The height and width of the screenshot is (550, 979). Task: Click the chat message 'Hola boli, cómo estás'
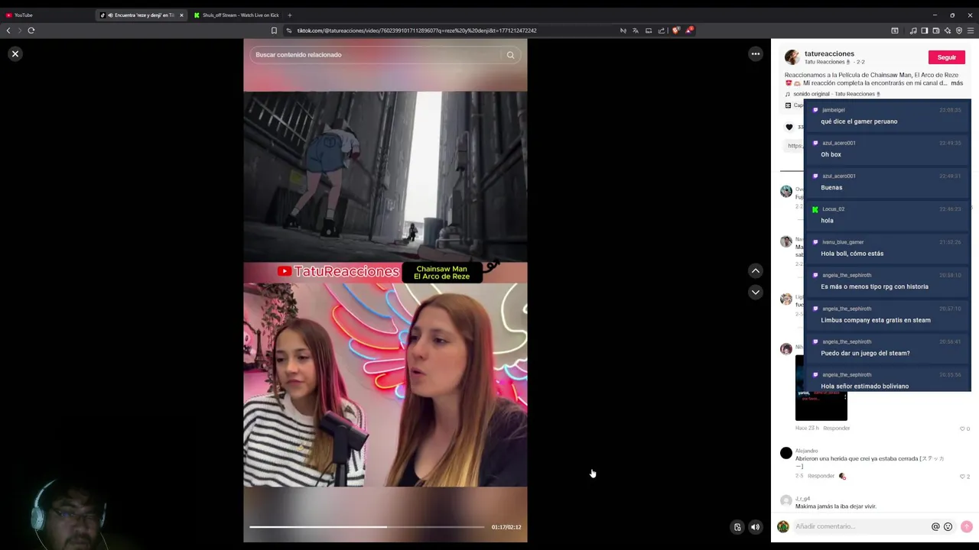[x=852, y=254]
